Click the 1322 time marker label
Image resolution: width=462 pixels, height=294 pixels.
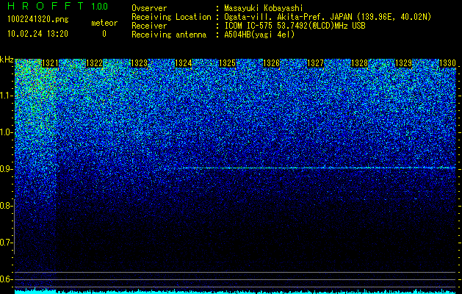(94, 63)
